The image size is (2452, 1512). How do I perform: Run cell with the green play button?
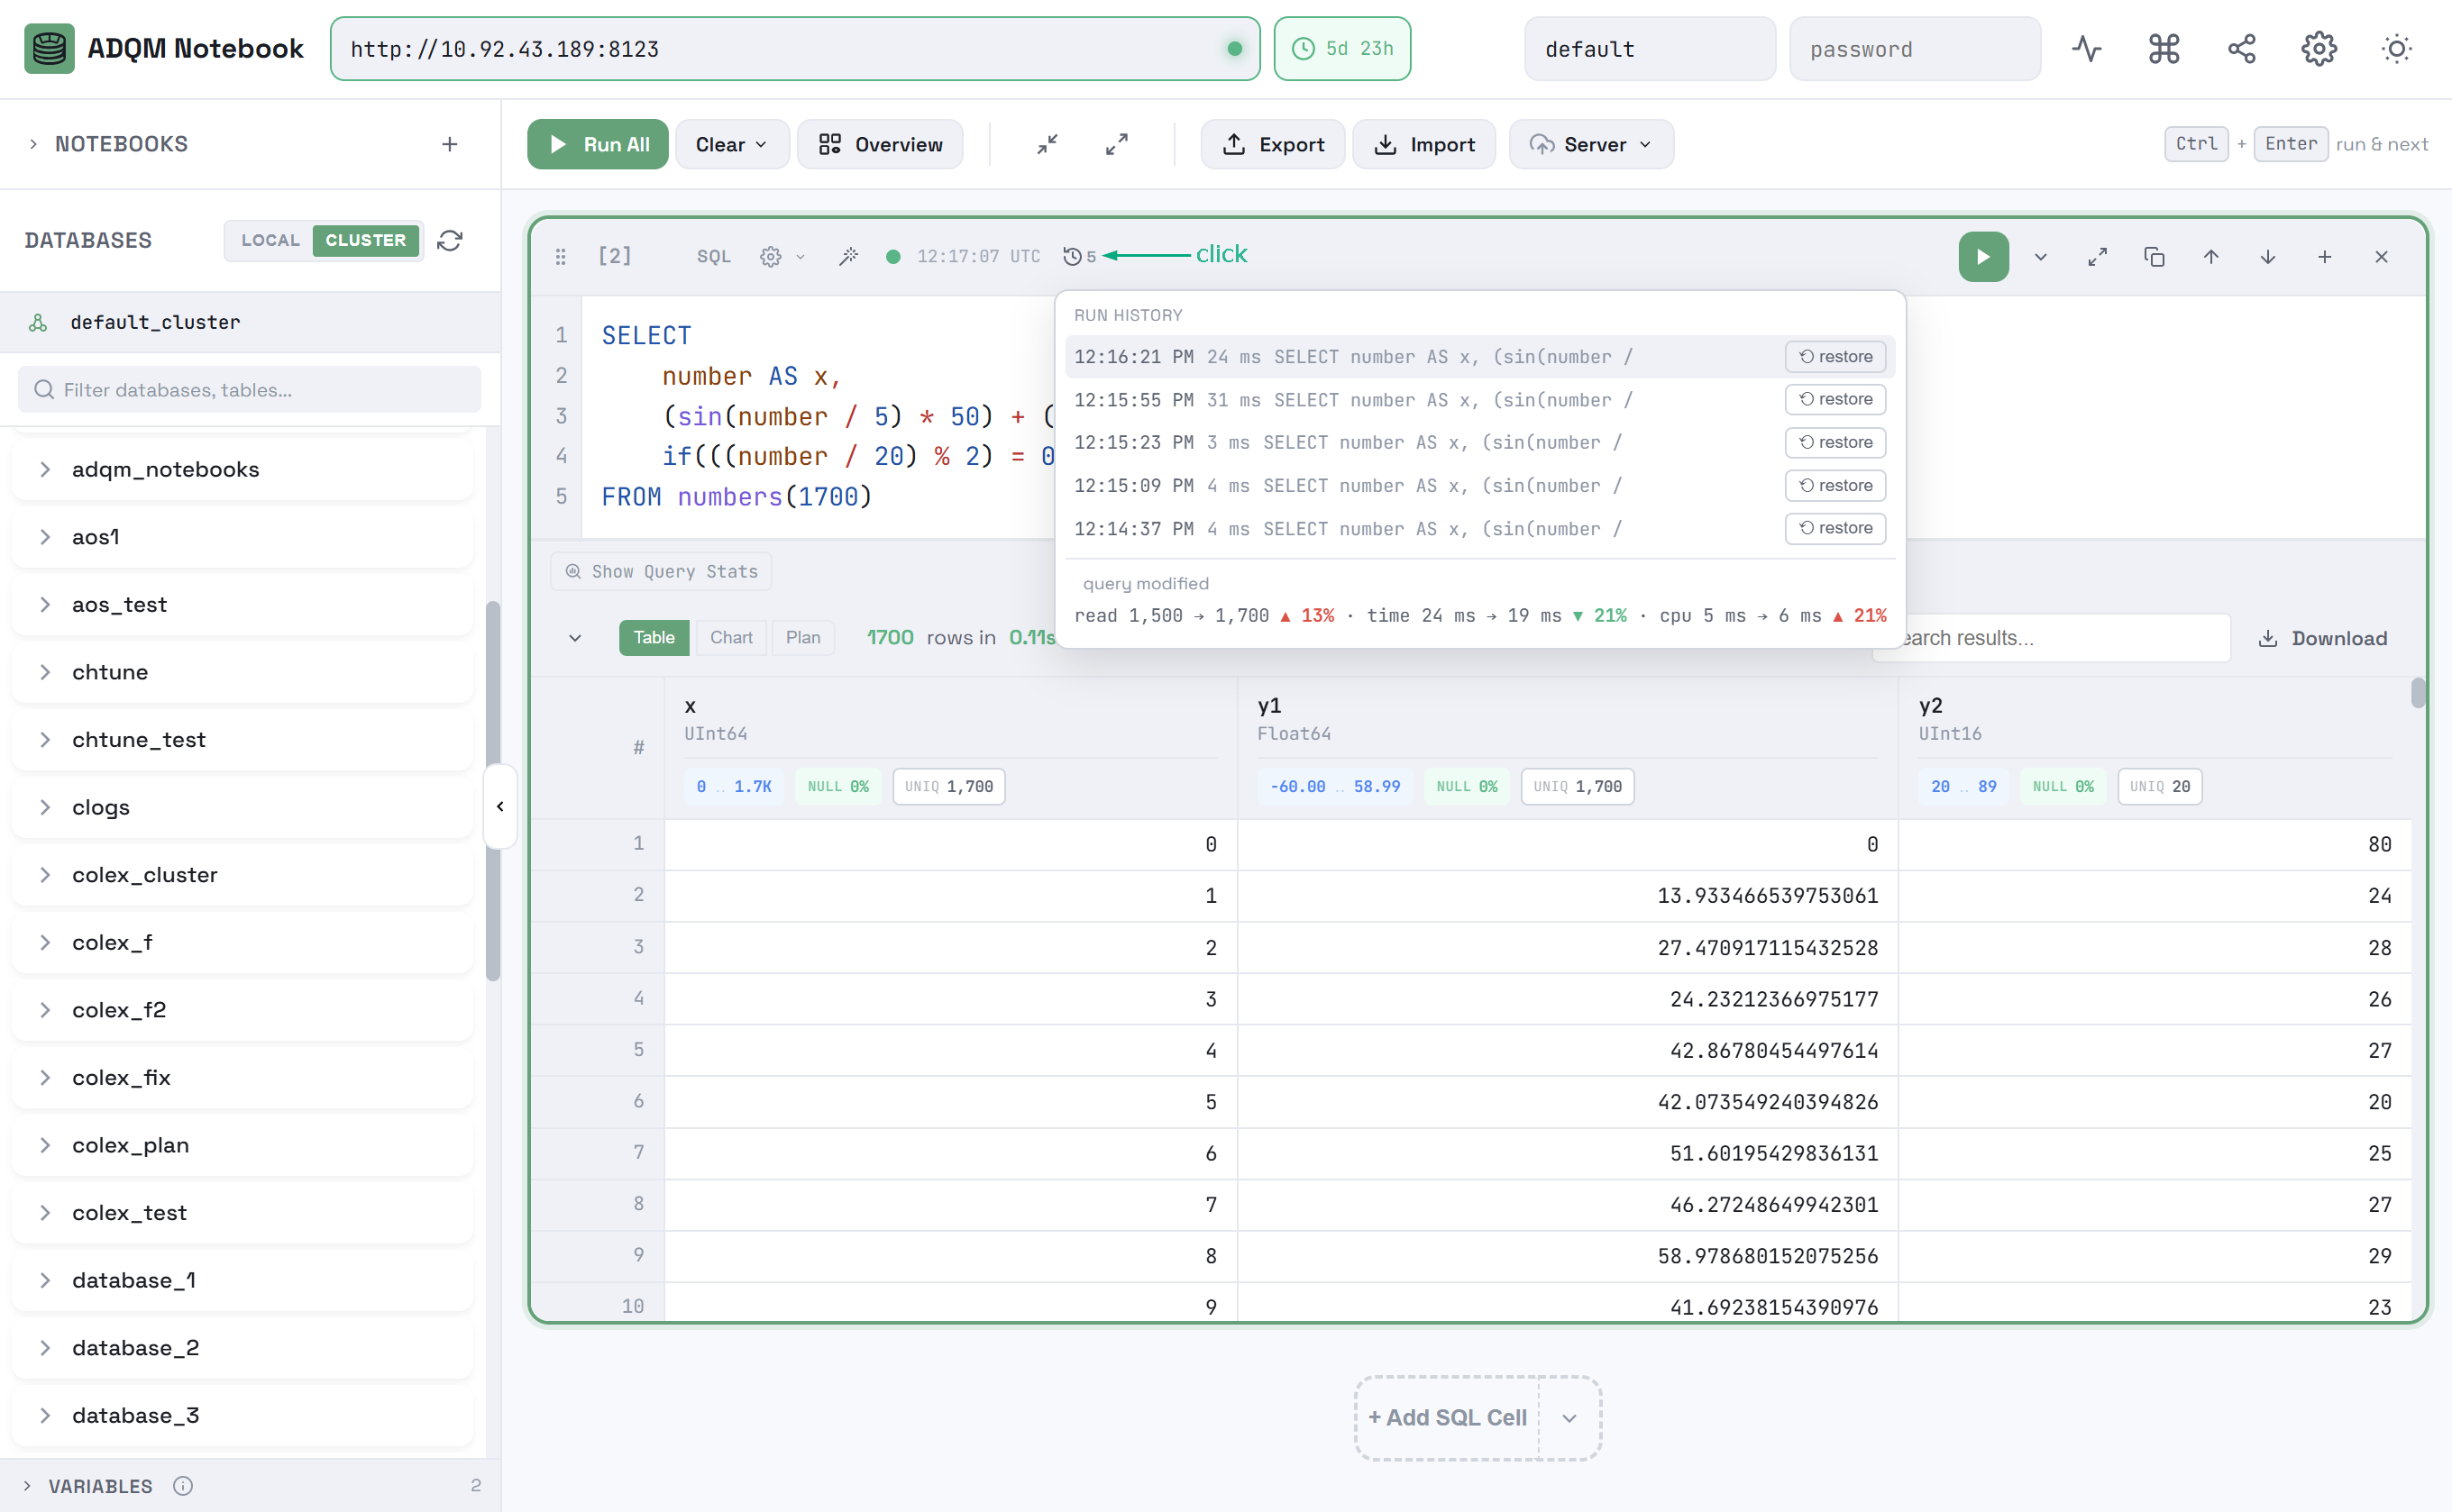[1983, 257]
